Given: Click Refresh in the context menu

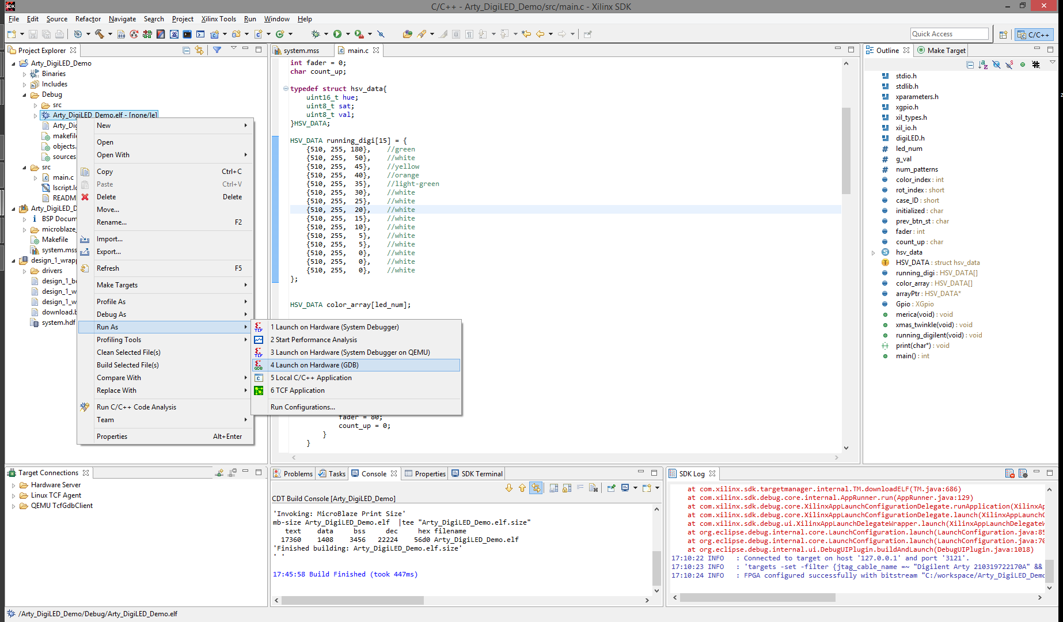Looking at the screenshot, I should [165, 268].
